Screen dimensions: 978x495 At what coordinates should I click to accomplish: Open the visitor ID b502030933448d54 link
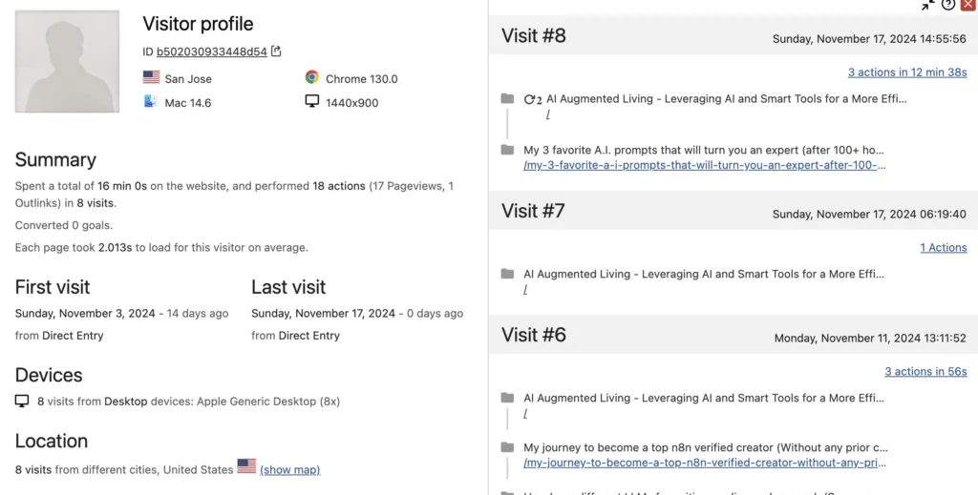[211, 52]
